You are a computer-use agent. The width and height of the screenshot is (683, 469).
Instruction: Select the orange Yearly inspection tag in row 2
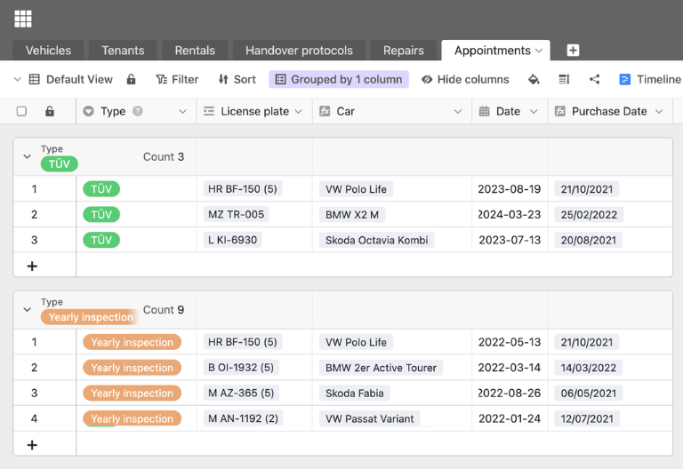(132, 368)
